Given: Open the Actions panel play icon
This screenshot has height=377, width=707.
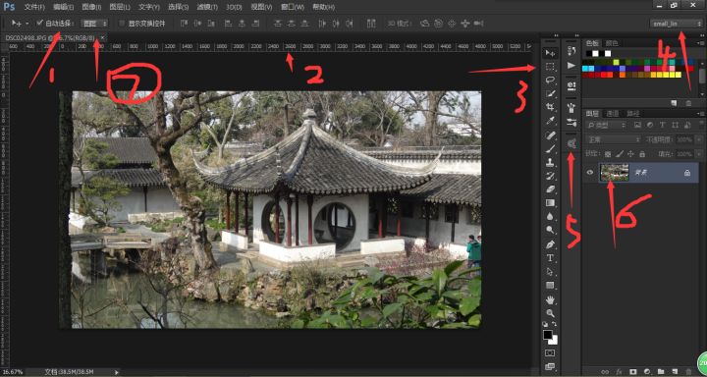Looking at the screenshot, I should [x=571, y=66].
